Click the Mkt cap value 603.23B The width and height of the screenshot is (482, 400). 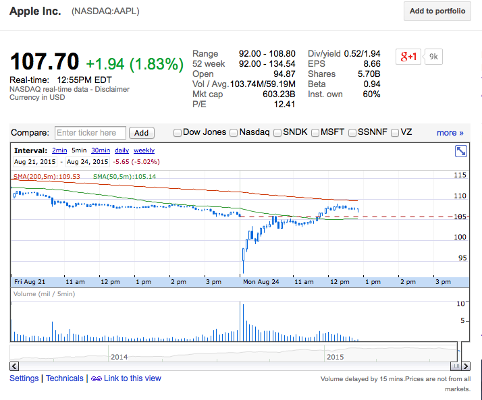click(279, 94)
